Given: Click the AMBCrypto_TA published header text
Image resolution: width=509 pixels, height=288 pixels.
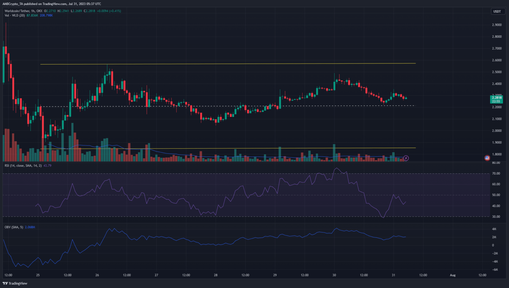Looking at the screenshot, I should [52, 4].
